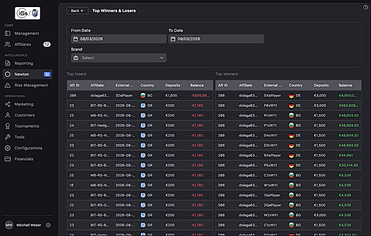Click calendar icon in From Date field

[75, 39]
